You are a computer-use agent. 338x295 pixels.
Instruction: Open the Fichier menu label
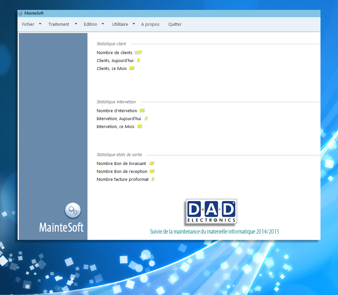(x=28, y=24)
